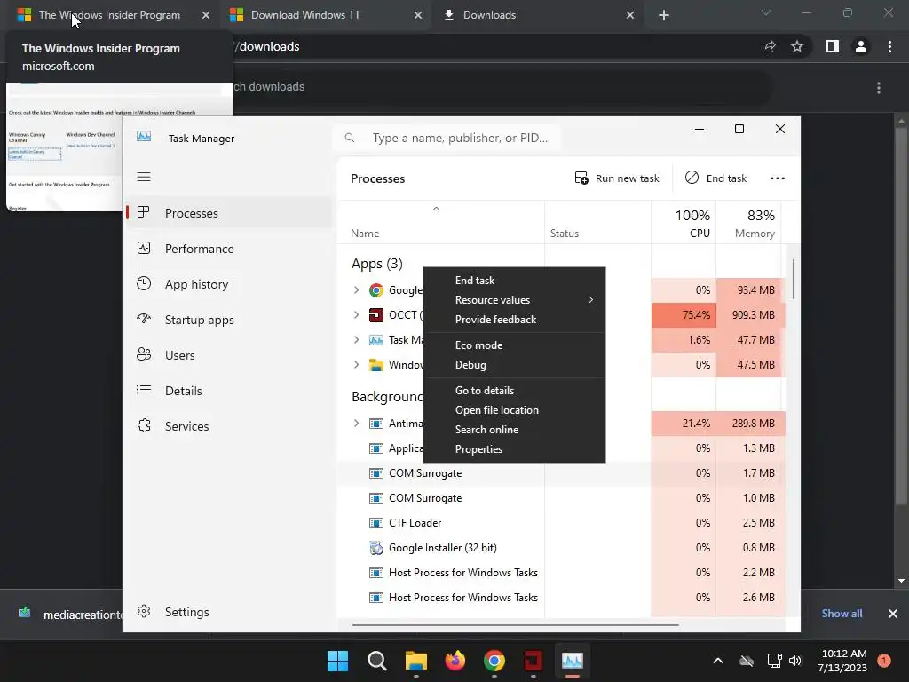Open the three-dot more options in Task Manager

point(778,178)
